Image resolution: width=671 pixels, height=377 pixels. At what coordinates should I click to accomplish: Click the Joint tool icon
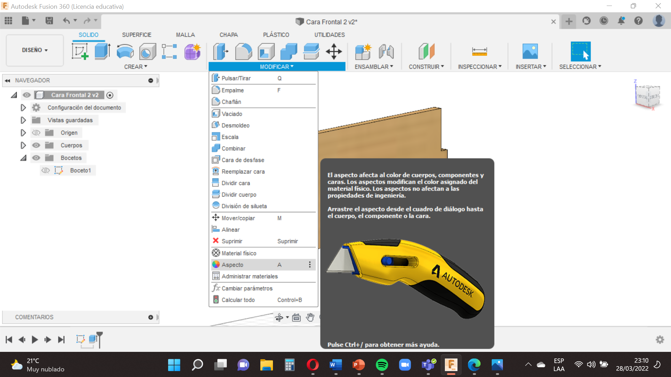tap(386, 52)
